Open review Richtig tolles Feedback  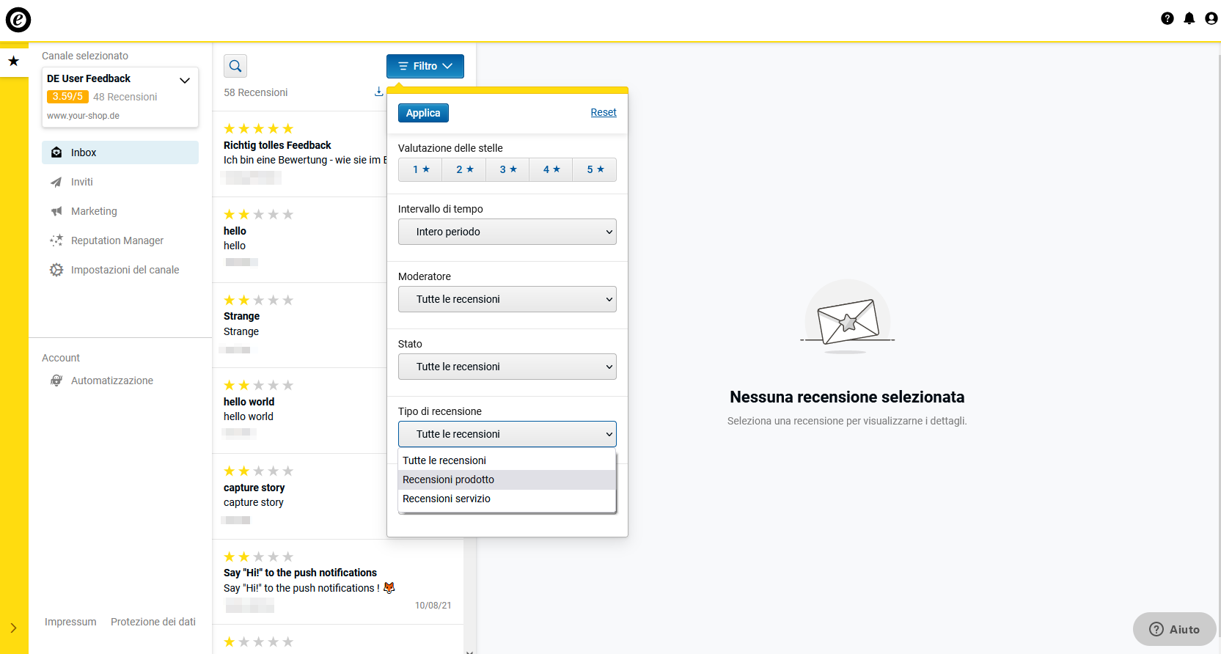point(300,154)
